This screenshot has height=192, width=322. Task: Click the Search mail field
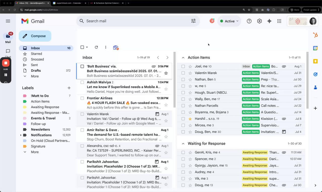pyautogui.click(x=138, y=21)
